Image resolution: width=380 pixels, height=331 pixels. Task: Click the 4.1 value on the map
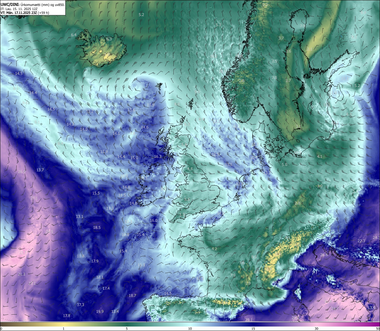point(319,157)
